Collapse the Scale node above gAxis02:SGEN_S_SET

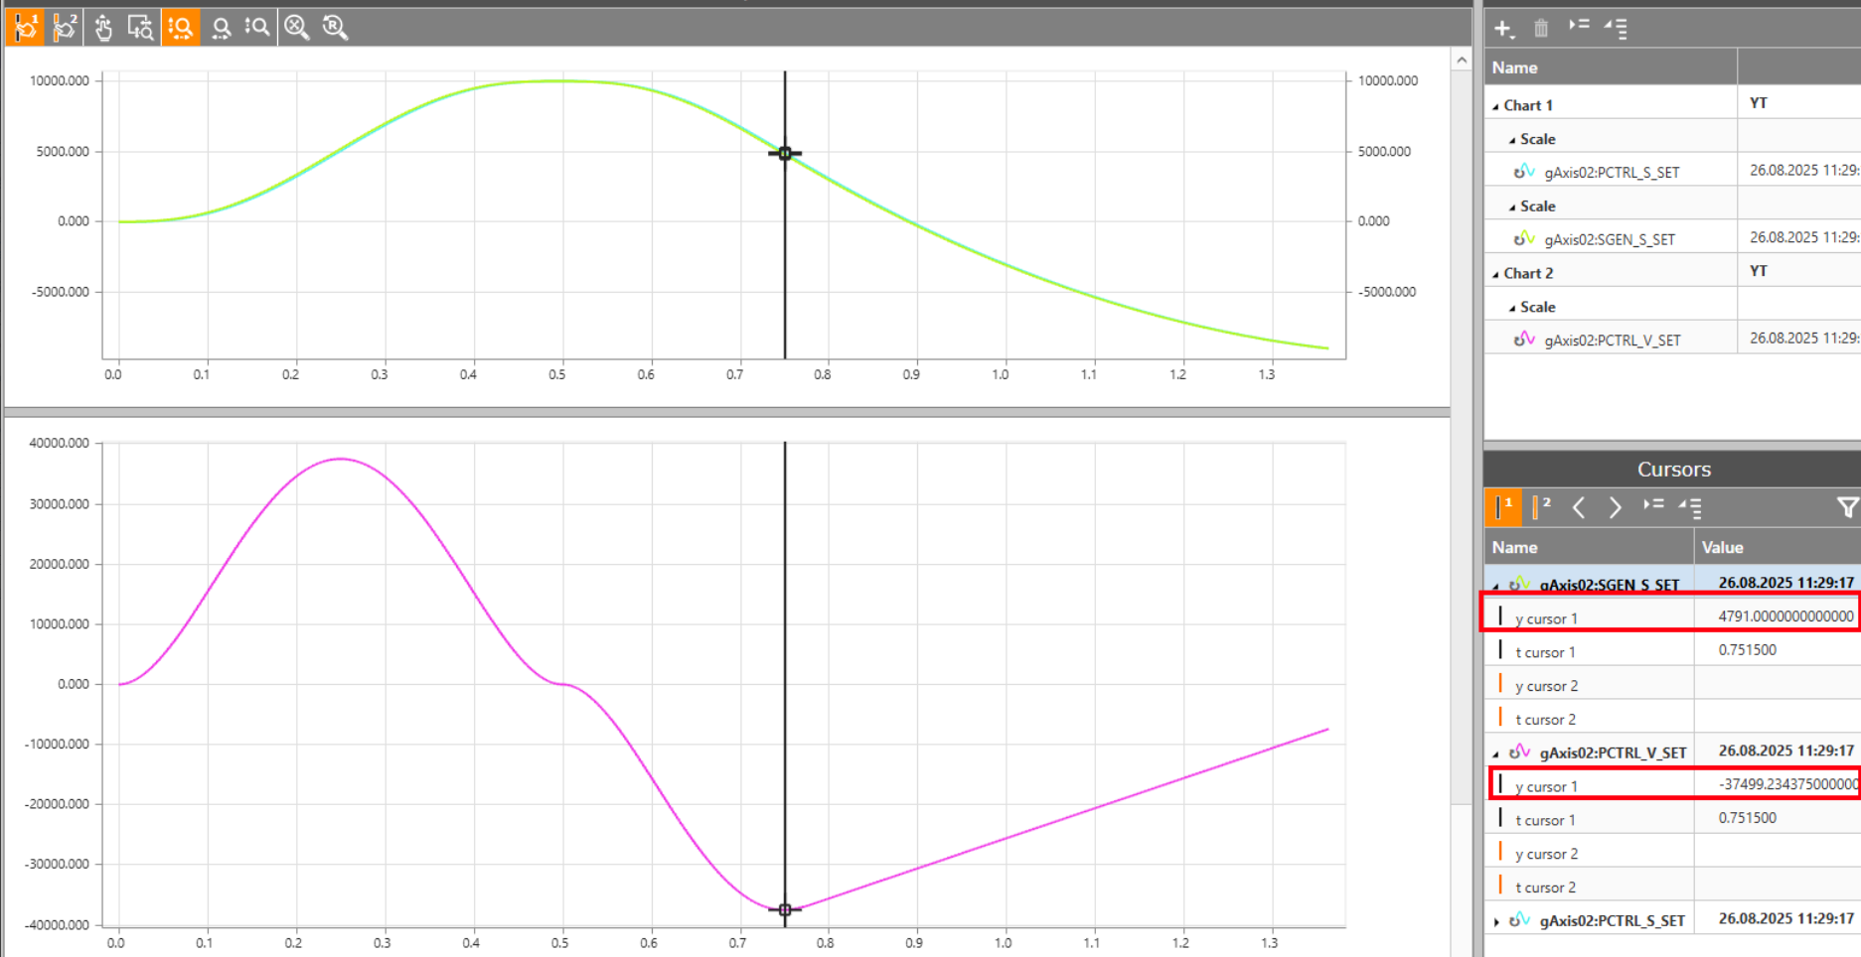[x=1512, y=207]
